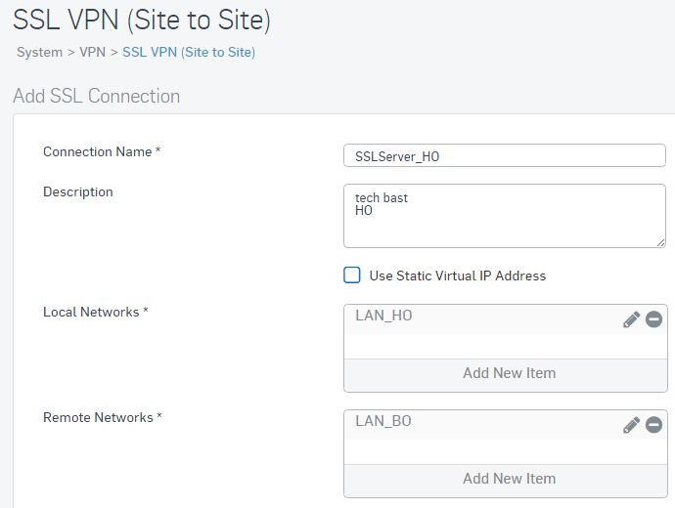The height and width of the screenshot is (508, 675).
Task: Edit the LAN_HO local network entry
Action: pos(631,319)
